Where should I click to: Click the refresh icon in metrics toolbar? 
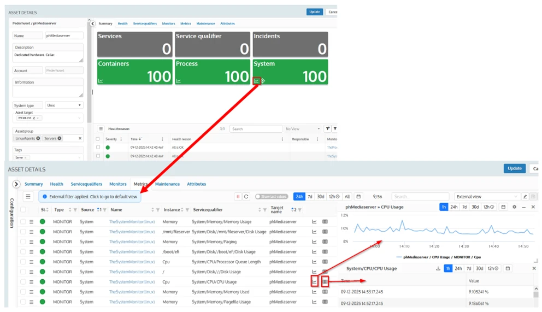[x=246, y=197]
